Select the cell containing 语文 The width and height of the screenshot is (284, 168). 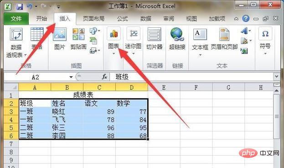[x=99, y=103]
